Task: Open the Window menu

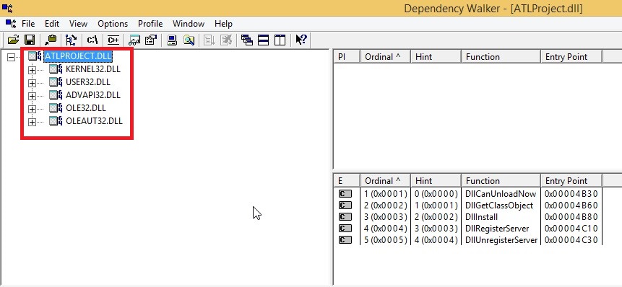Action: [x=189, y=24]
